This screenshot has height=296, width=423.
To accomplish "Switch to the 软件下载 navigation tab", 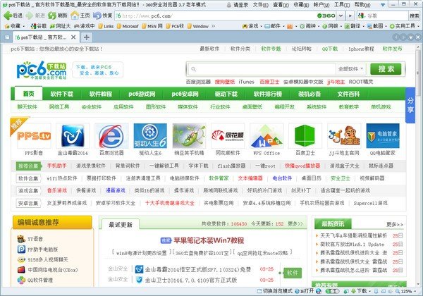I will [61, 94].
